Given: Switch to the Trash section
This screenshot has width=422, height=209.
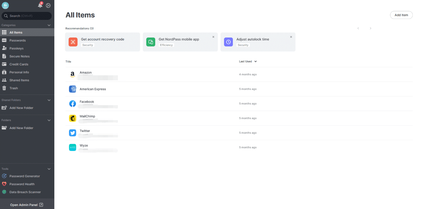Looking at the screenshot, I should point(13,88).
